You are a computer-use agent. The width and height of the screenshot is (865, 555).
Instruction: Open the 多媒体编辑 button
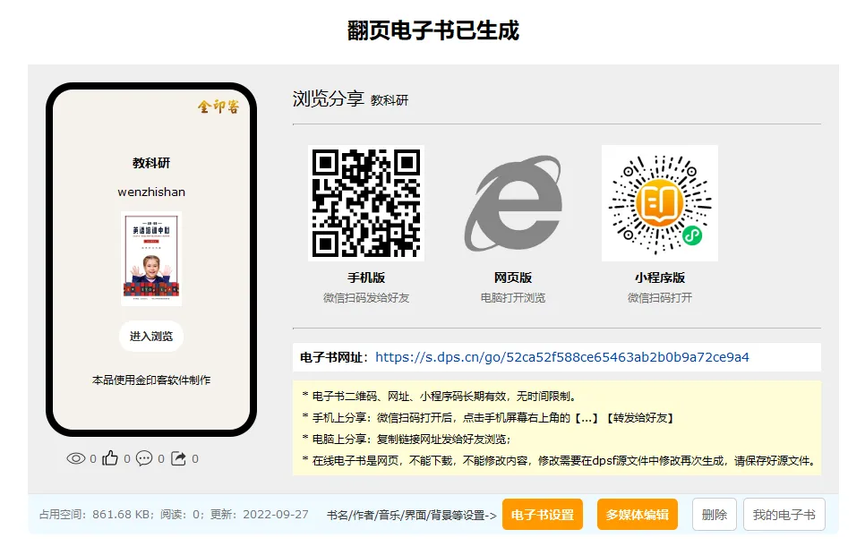point(638,515)
